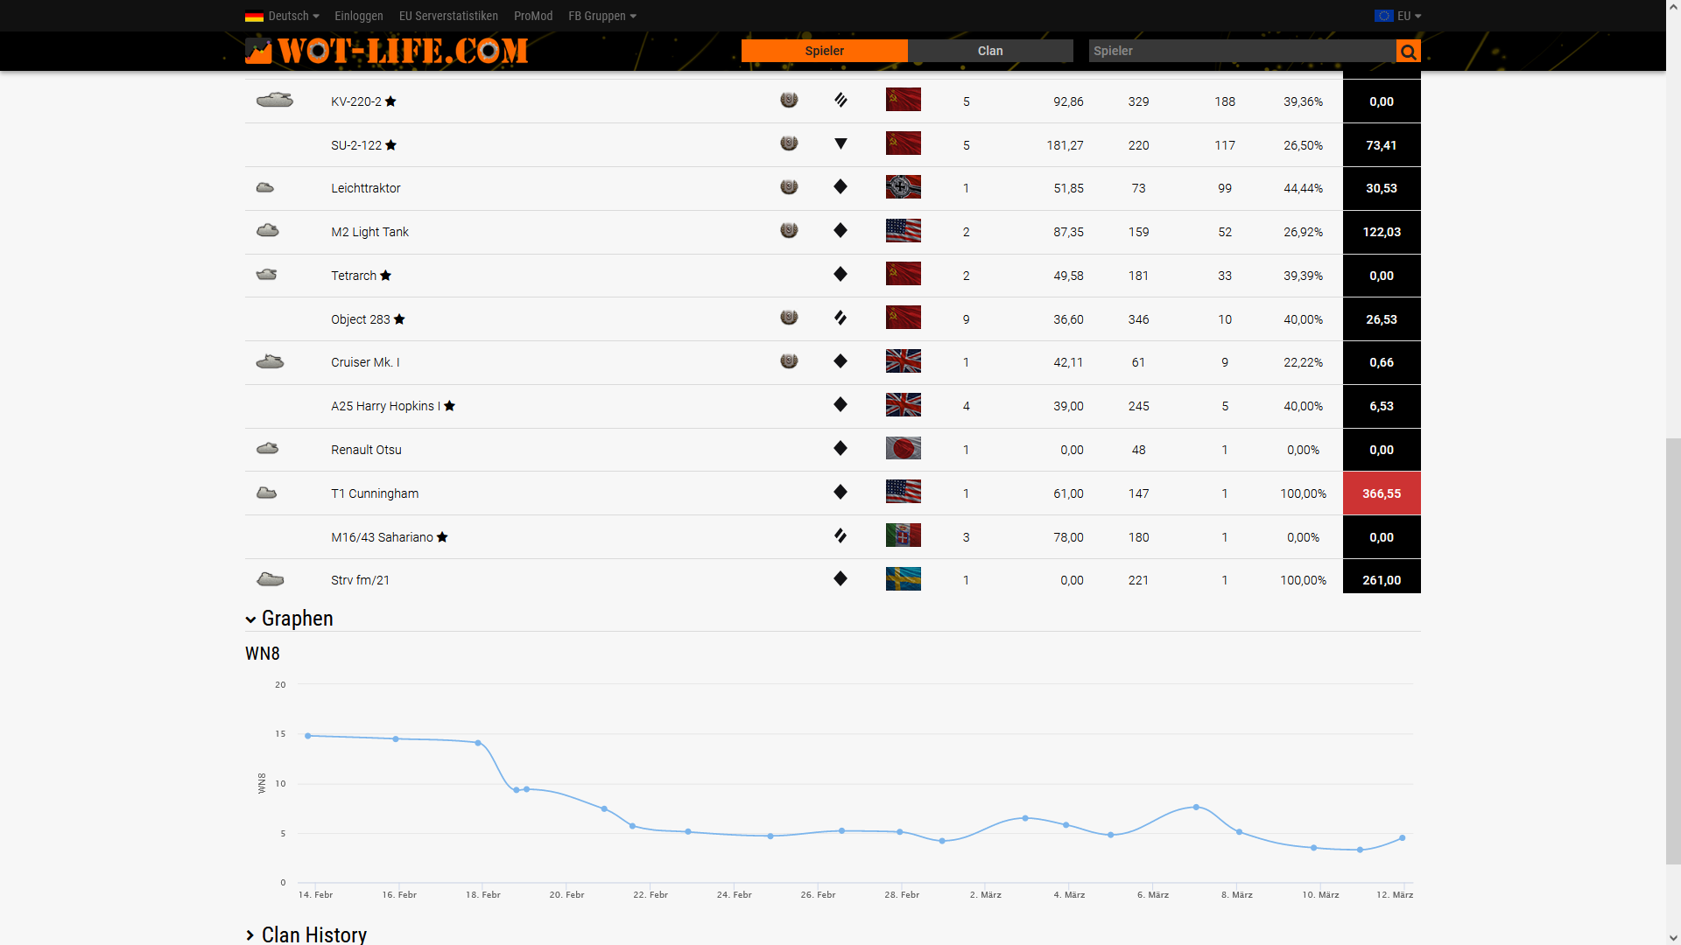Click Object 283 medium tank class icon
This screenshot has width=1681, height=945.
coord(840,318)
